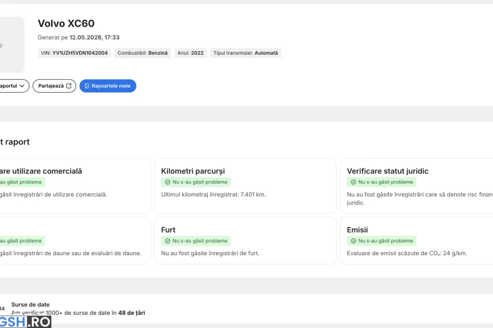Viewport: 493px width, 328px height.
Task: Click Ultimul kilometraj înregistrat: 7.401 km text
Action: 213,194
